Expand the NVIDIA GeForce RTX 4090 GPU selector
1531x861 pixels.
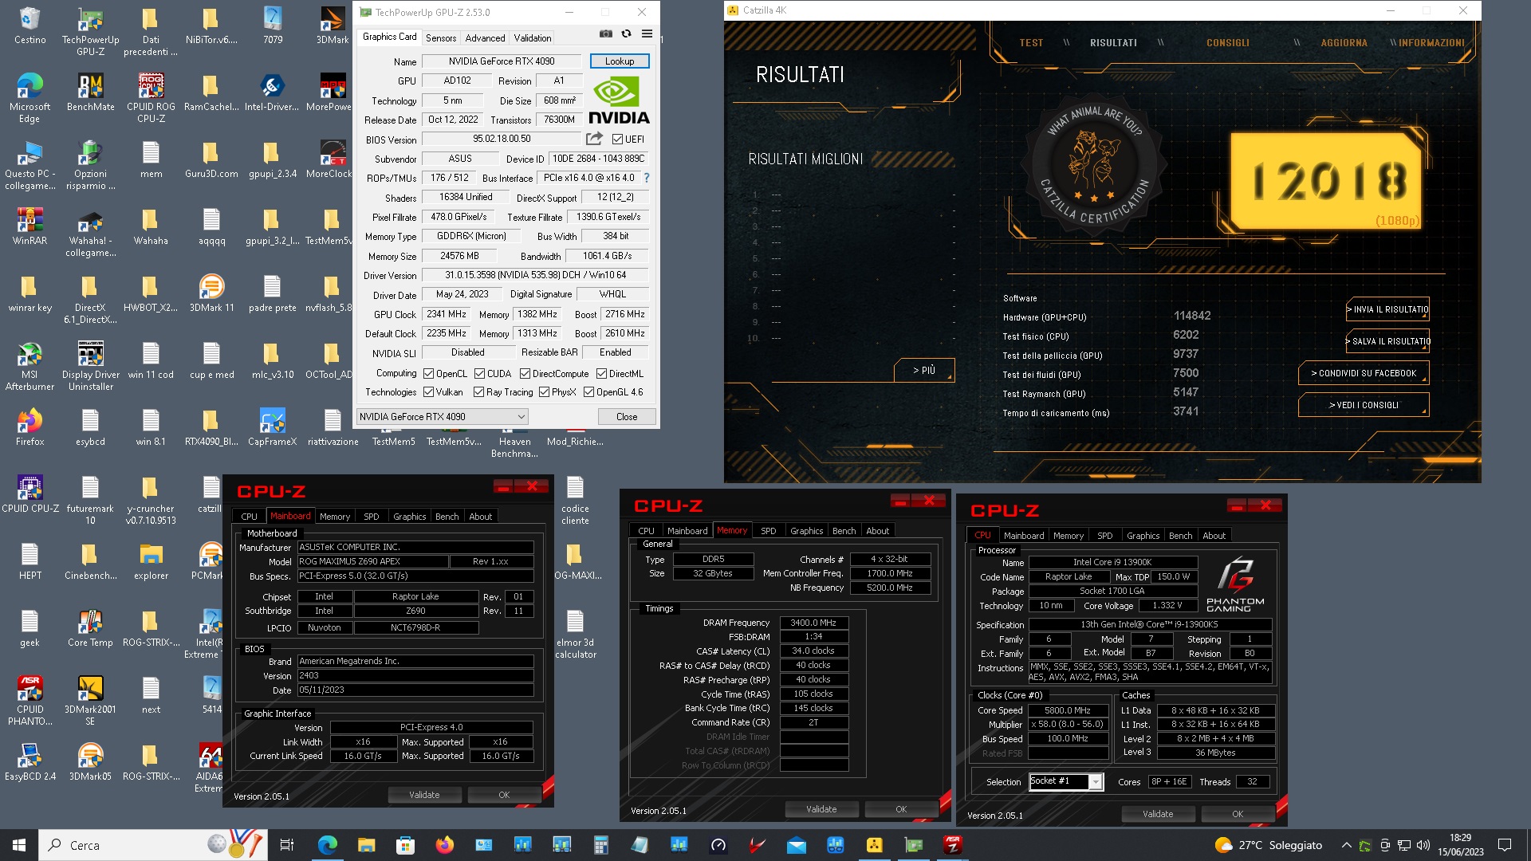pos(442,416)
